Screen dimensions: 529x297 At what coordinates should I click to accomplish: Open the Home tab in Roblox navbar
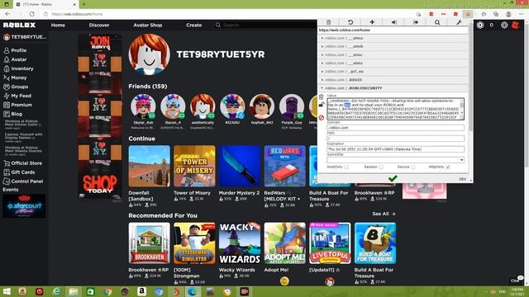(x=58, y=25)
